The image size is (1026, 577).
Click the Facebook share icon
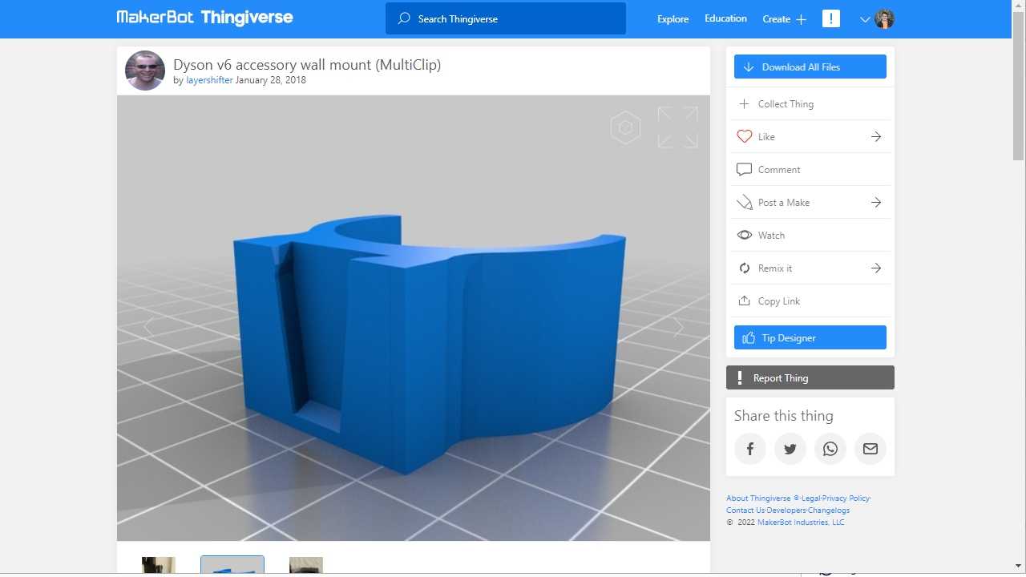[x=750, y=449]
